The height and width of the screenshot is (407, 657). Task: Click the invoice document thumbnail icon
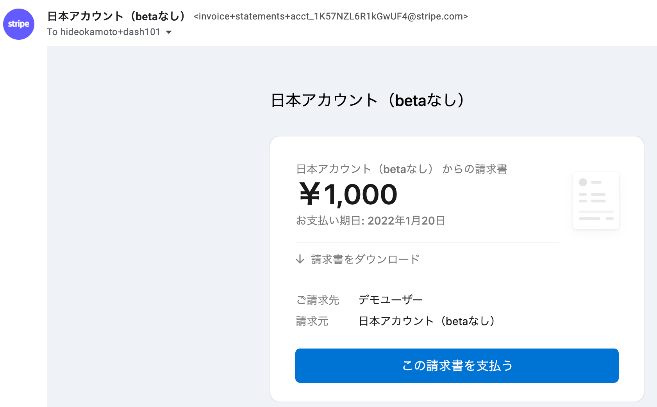tap(596, 200)
